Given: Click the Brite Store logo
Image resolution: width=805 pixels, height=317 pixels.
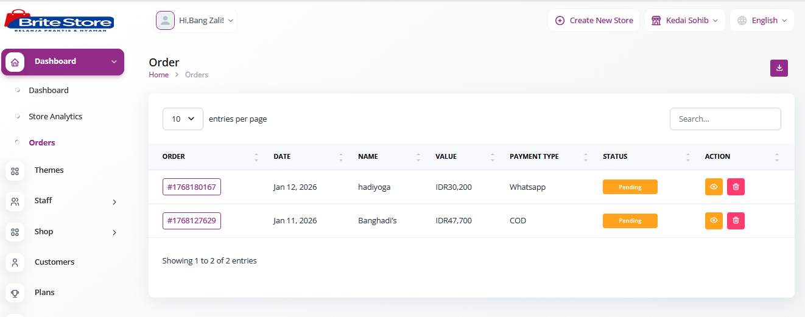Looking at the screenshot, I should point(59,21).
